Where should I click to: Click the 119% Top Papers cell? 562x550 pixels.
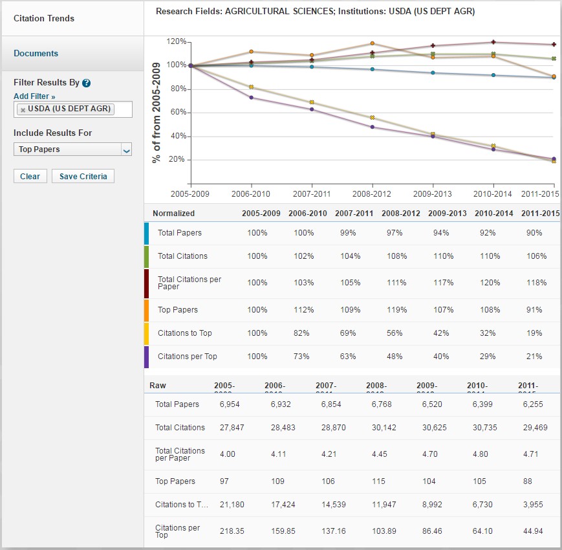coord(397,310)
